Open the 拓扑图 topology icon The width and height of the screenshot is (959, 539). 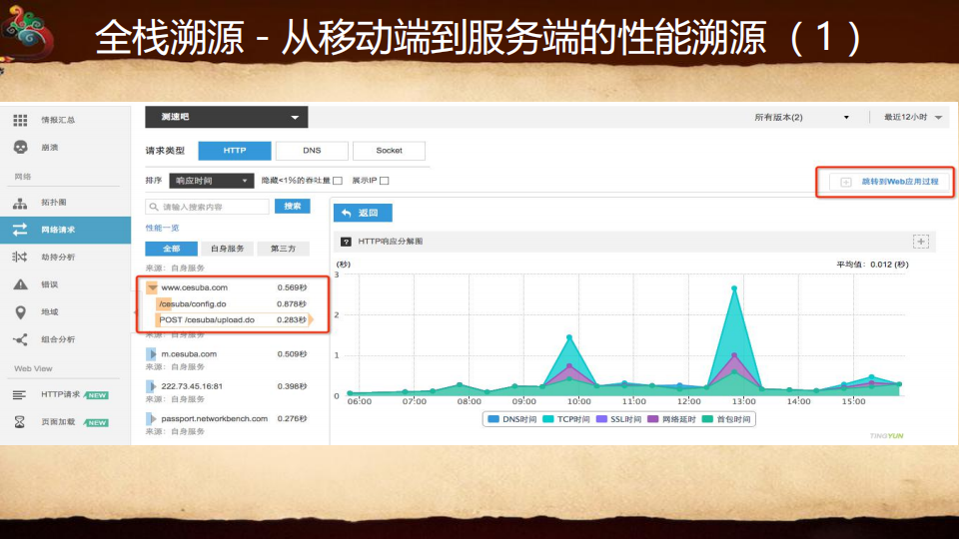20,203
